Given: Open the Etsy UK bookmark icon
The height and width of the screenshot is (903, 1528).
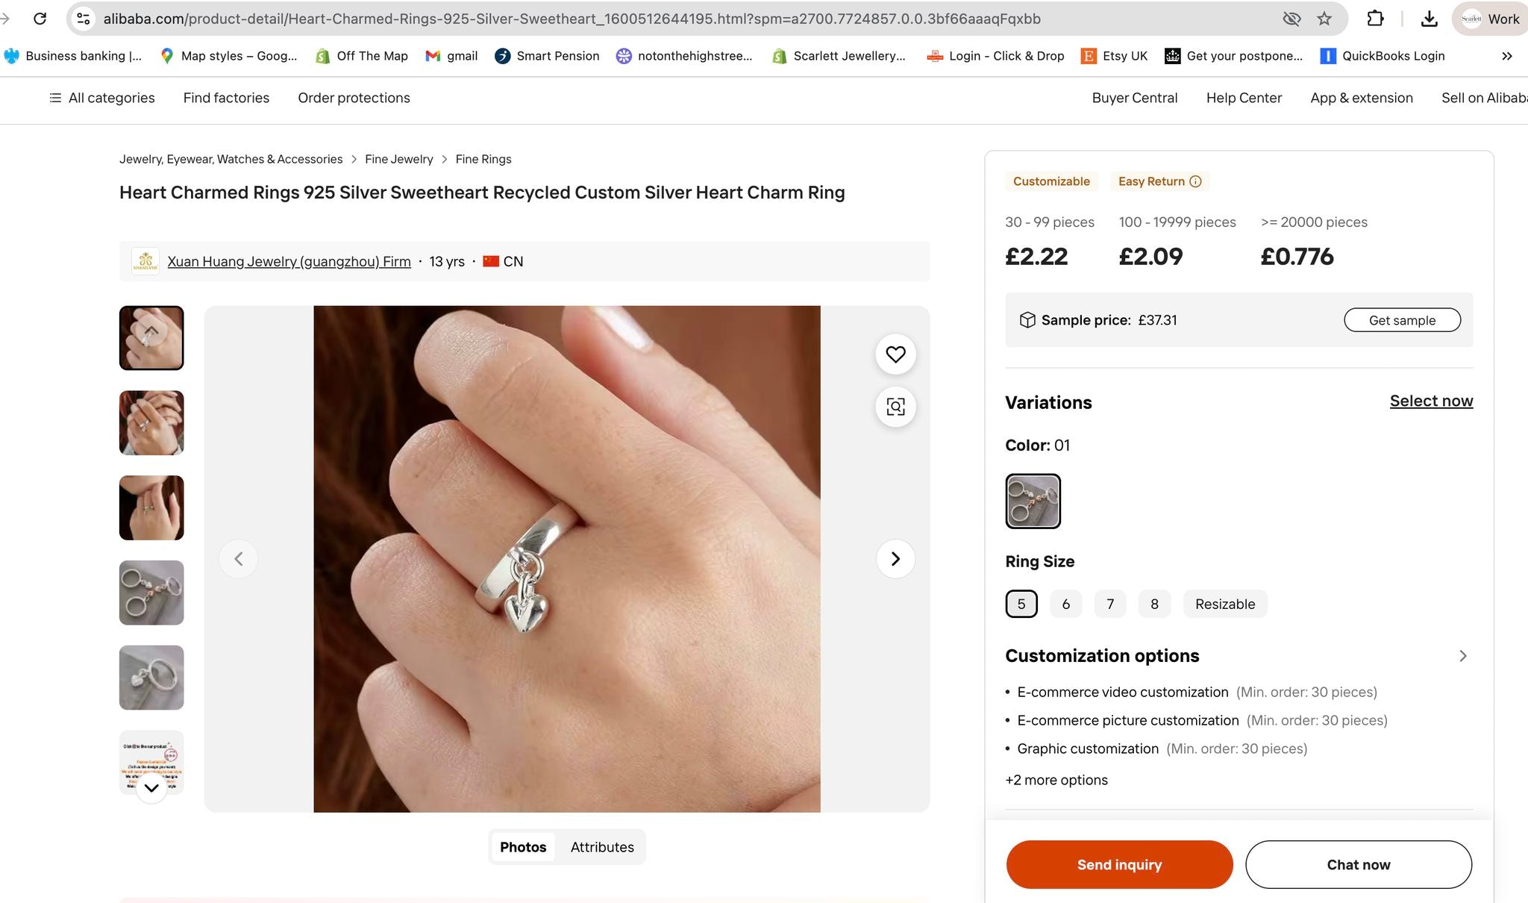Looking at the screenshot, I should (1089, 55).
